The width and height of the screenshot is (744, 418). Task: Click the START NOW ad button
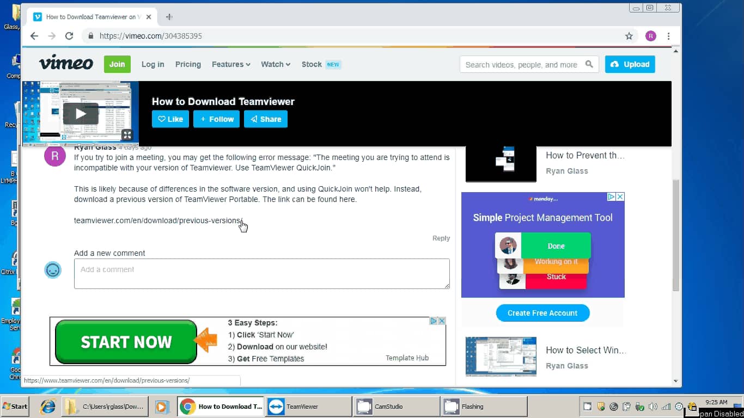pyautogui.click(x=126, y=342)
